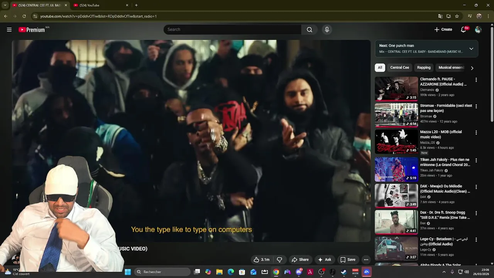
Task: Open options for Lege-Cy Betadeen video
Action: (476, 239)
